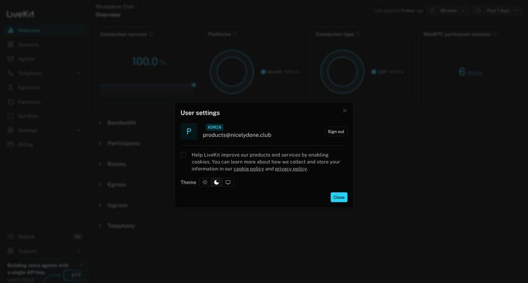
Task: Click the Sandbox sidebar icon
Action: [x=11, y=116]
